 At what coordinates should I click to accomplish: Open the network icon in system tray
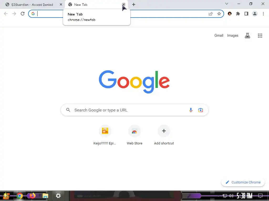[x=225, y=196]
